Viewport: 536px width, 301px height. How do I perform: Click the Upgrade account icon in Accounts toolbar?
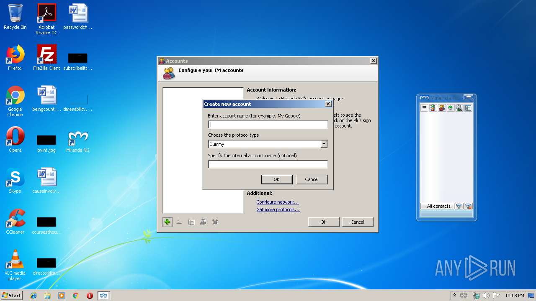click(203, 222)
